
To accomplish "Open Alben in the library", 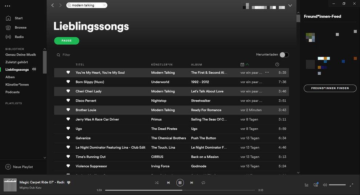I will pos(10,77).
